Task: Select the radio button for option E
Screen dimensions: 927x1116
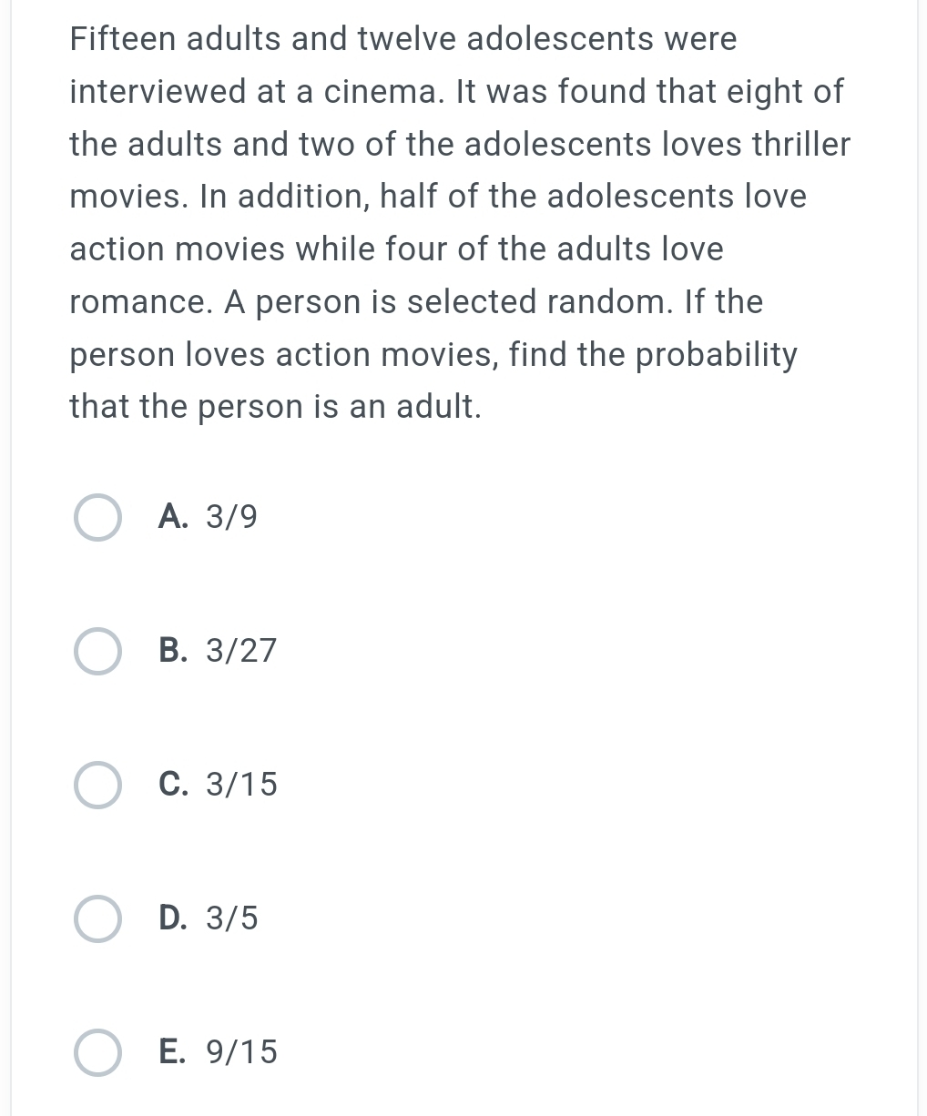Action: click(x=97, y=1052)
